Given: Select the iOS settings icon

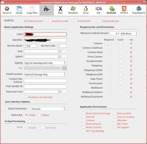Looking at the screenshot, I should (x=98, y=9).
